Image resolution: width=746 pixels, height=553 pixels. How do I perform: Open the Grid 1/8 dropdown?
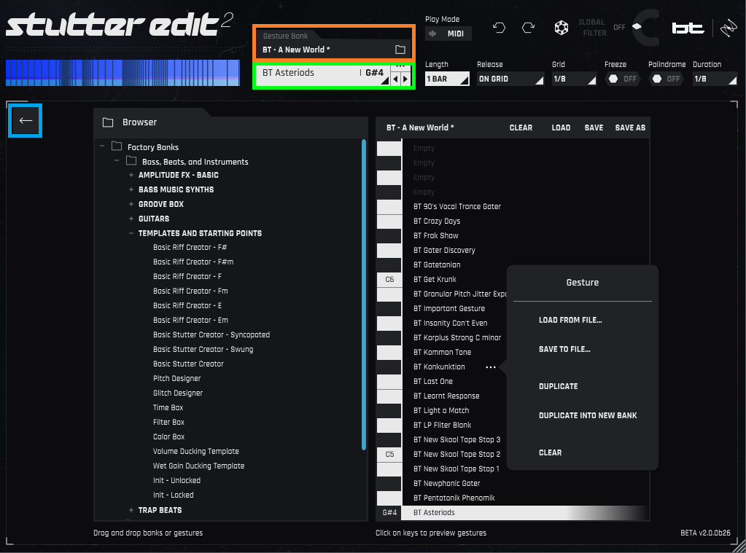click(574, 79)
